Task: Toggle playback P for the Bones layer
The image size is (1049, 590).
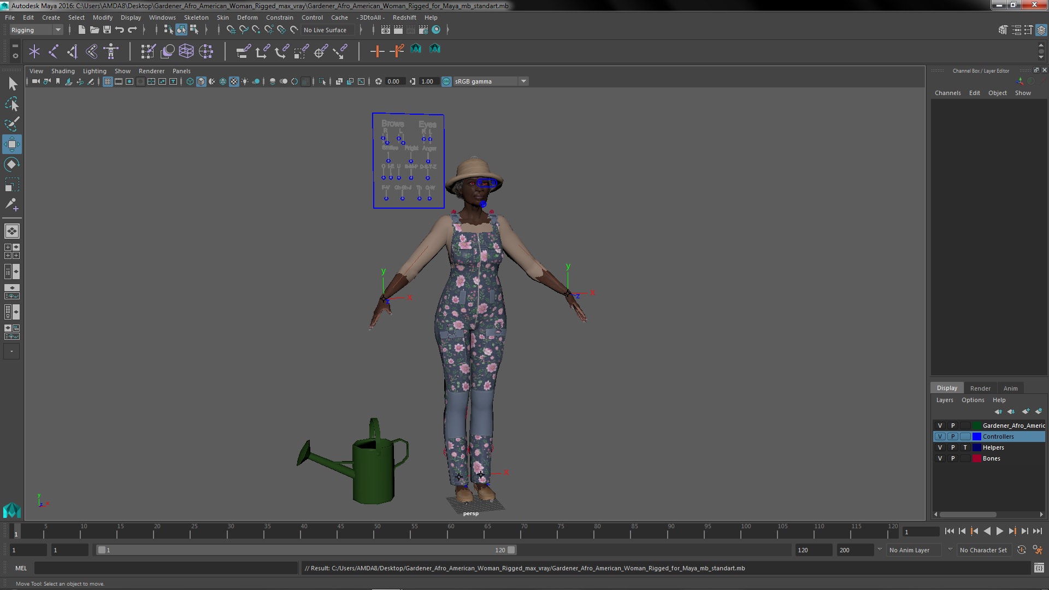Action: [x=953, y=458]
